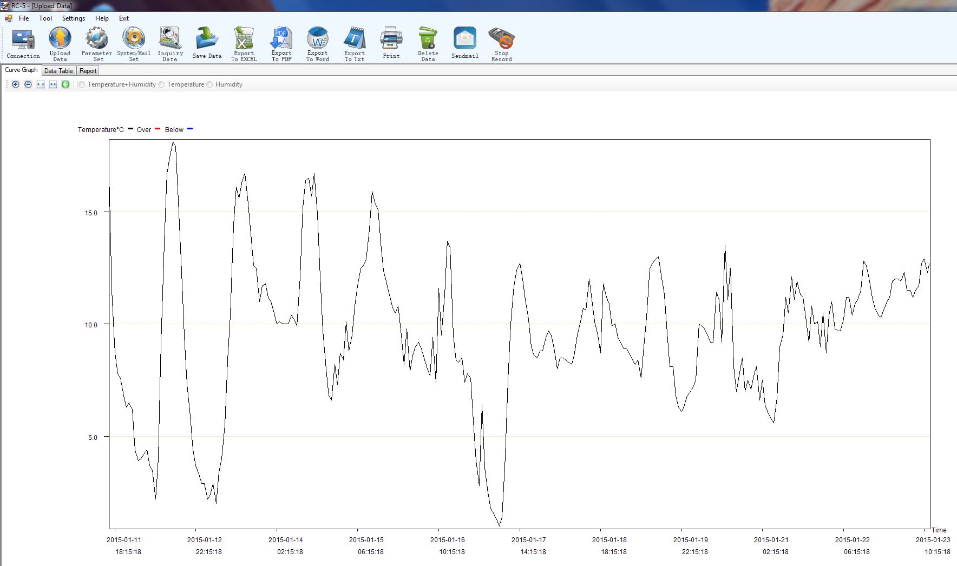
Task: Click the black Temperature legend swatch
Action: point(130,129)
